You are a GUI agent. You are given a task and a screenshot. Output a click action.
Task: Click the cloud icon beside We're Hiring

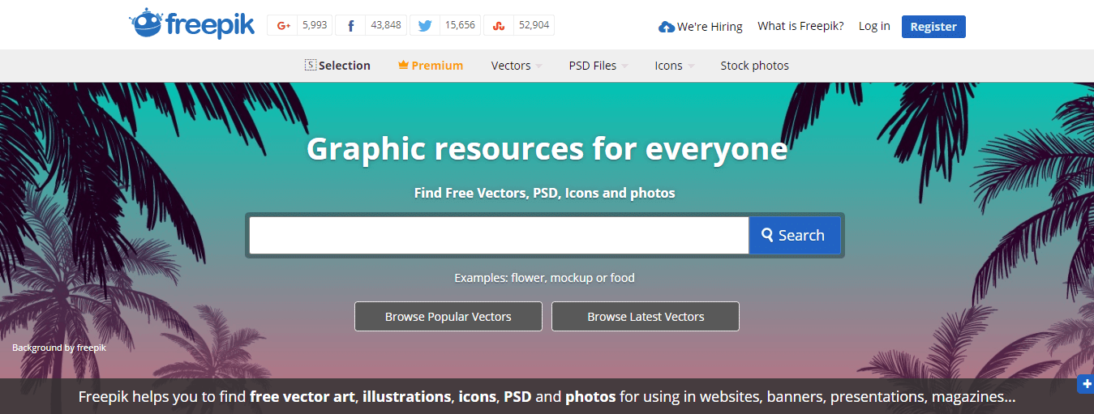click(666, 27)
